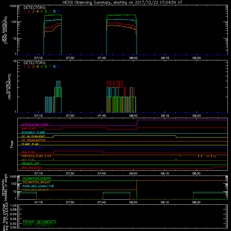Viewport: 231px width, 231px height.
Task: Click the BAD_PACKETS flag label
Action: pyautogui.click(x=31, y=167)
